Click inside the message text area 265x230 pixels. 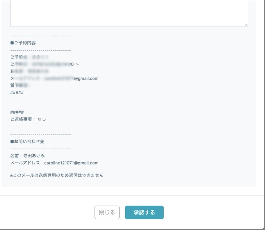click(x=129, y=13)
